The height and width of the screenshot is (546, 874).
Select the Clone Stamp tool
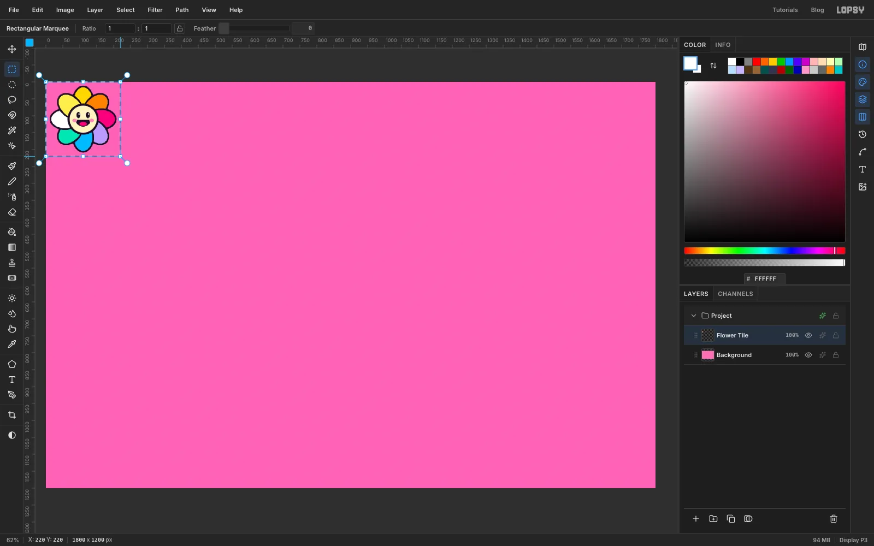pyautogui.click(x=12, y=263)
